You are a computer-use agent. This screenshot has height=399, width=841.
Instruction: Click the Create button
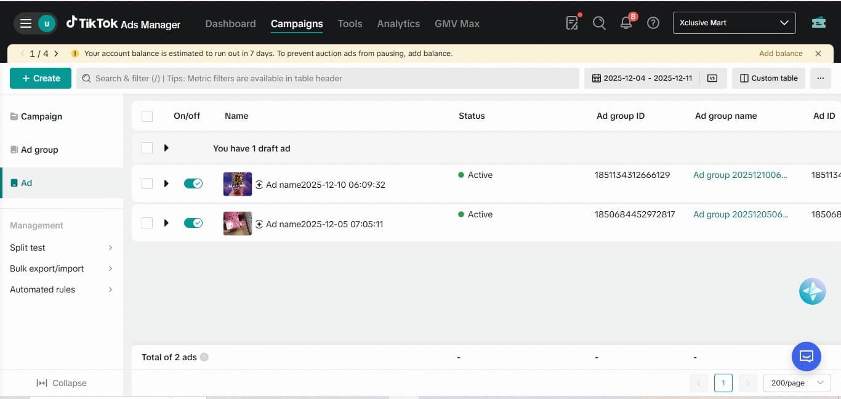[x=41, y=78]
